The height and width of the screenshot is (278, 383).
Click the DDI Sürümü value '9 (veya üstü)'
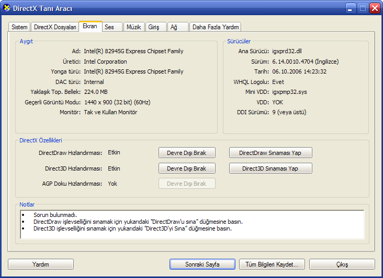point(289,112)
